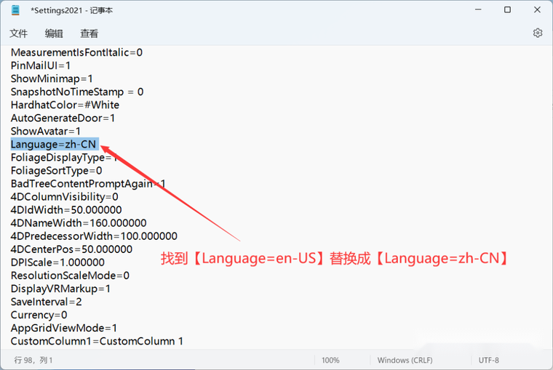The height and width of the screenshot is (370, 553).
Task: Minimize the Notepad window
Action: pyautogui.click(x=478, y=10)
